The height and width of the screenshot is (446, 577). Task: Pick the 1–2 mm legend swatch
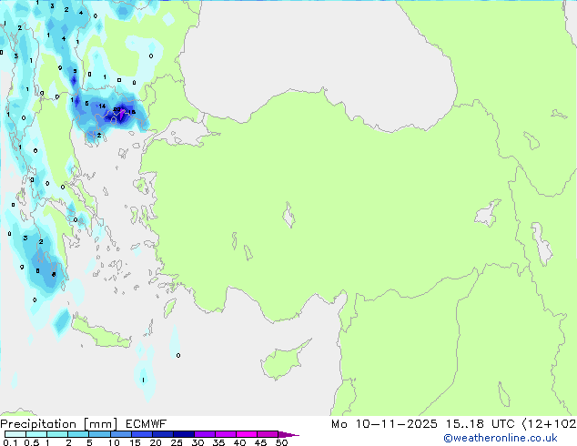(x=57, y=434)
